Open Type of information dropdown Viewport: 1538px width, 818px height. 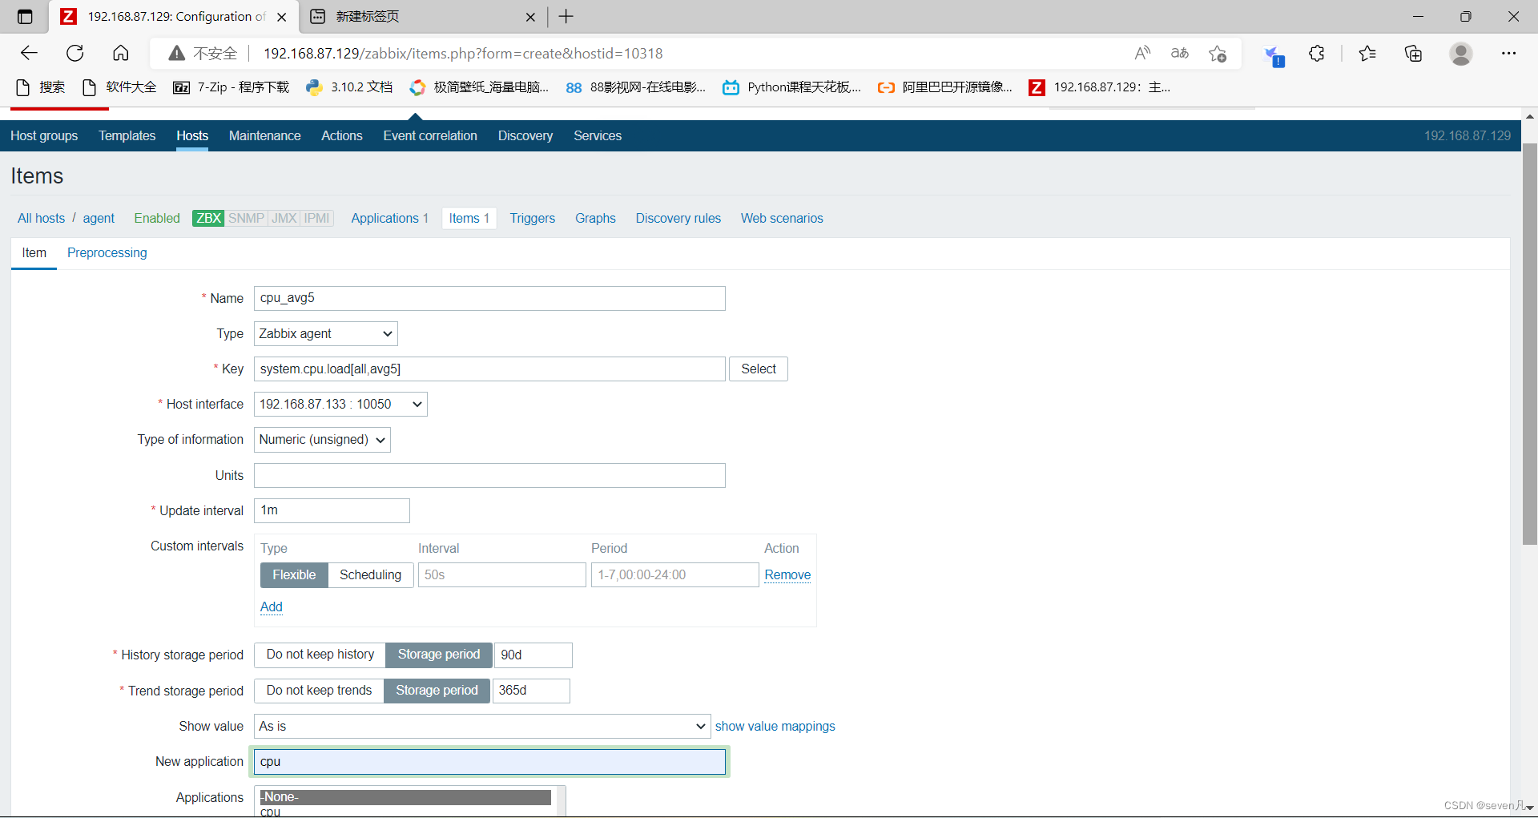[322, 440]
